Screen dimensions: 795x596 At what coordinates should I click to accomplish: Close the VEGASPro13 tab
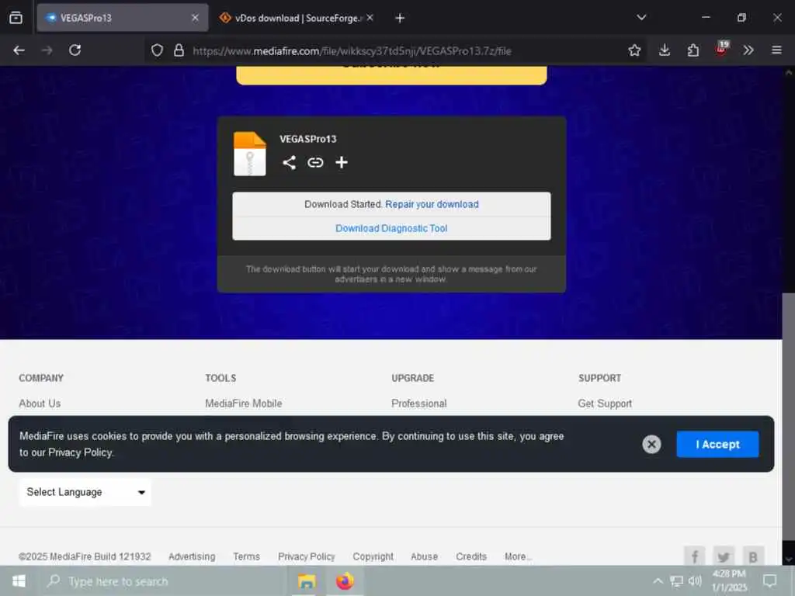pos(195,18)
